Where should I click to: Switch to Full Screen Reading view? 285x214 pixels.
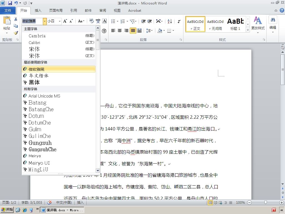click(x=215, y=203)
